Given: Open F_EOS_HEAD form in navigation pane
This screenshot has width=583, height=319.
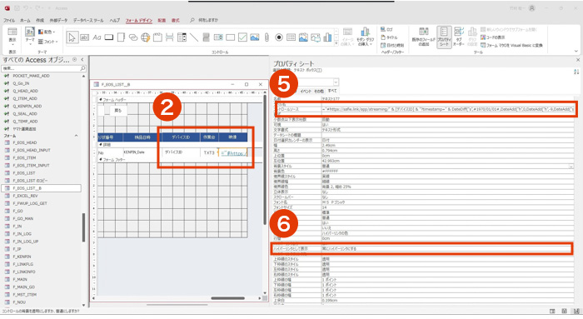Looking at the screenshot, I should (24, 142).
